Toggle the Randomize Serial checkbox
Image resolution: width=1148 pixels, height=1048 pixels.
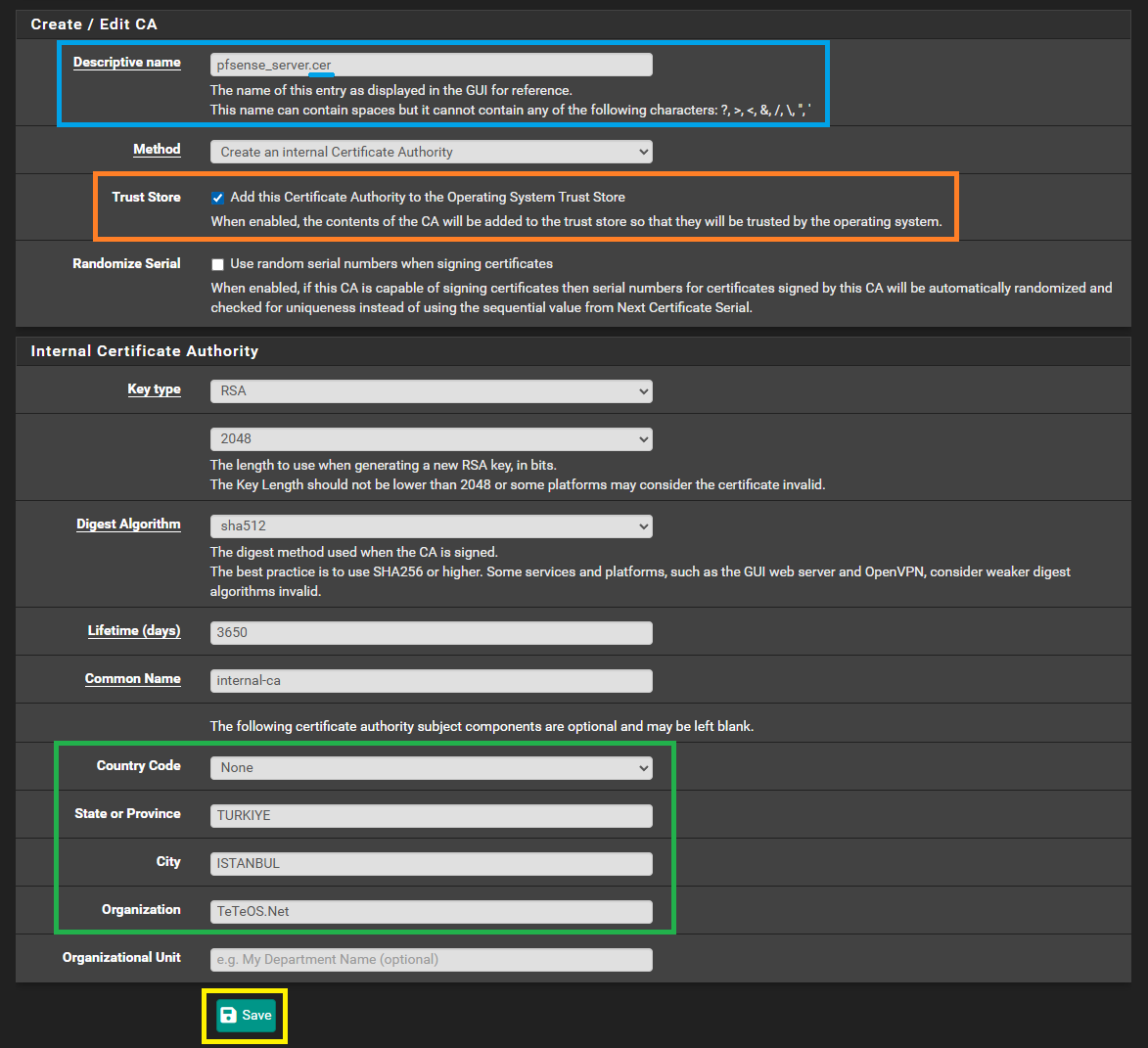point(217,264)
